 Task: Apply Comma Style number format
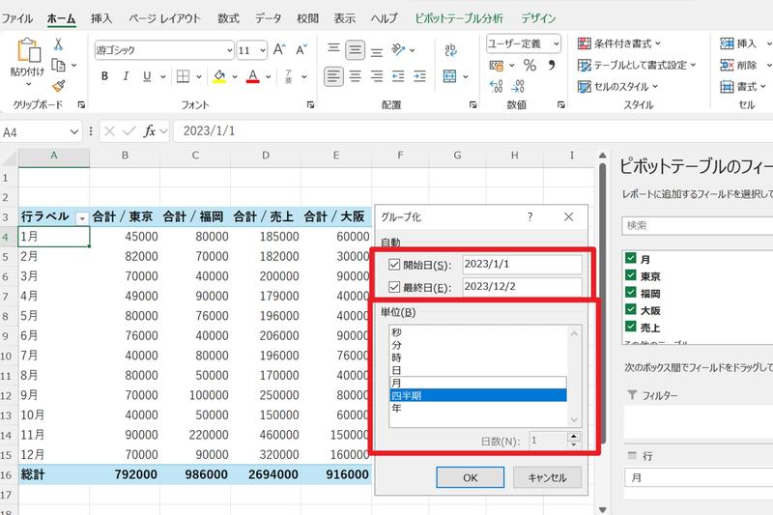(552, 65)
